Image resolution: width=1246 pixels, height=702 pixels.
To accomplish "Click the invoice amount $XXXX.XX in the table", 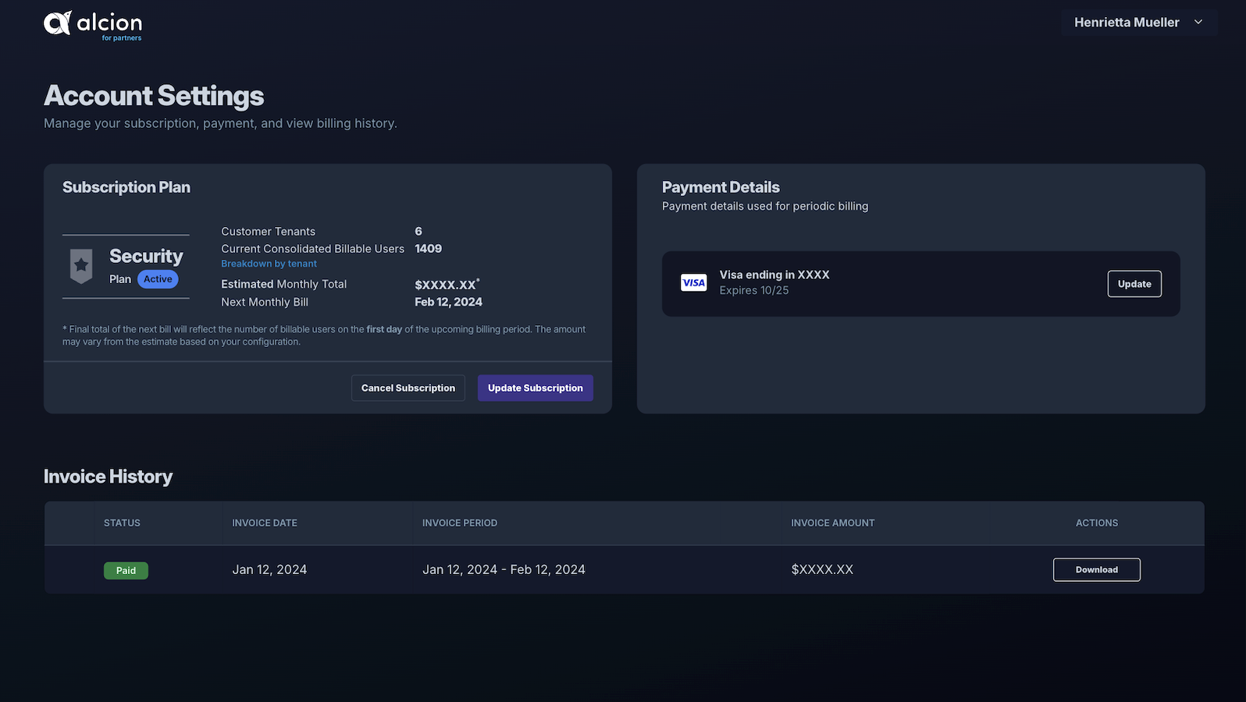I will click(822, 569).
